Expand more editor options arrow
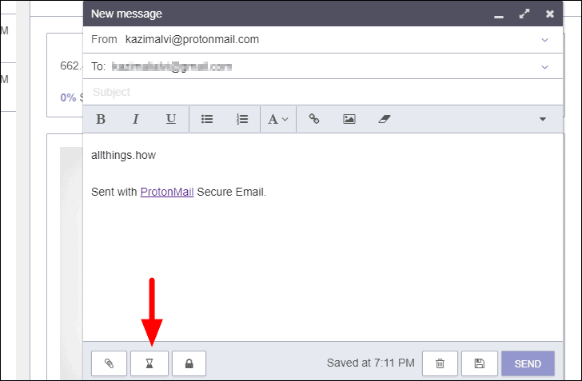The image size is (582, 381). (x=543, y=119)
